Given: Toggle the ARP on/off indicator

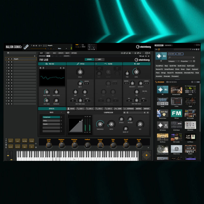Looking at the screenshot, I should coord(103,59).
